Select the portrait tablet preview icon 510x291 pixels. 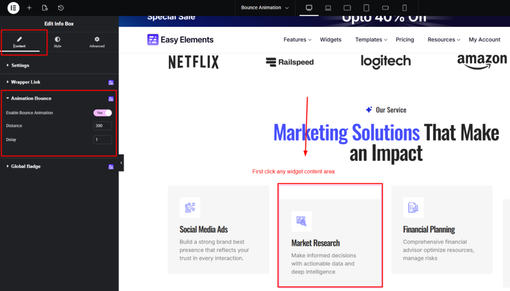click(x=367, y=8)
